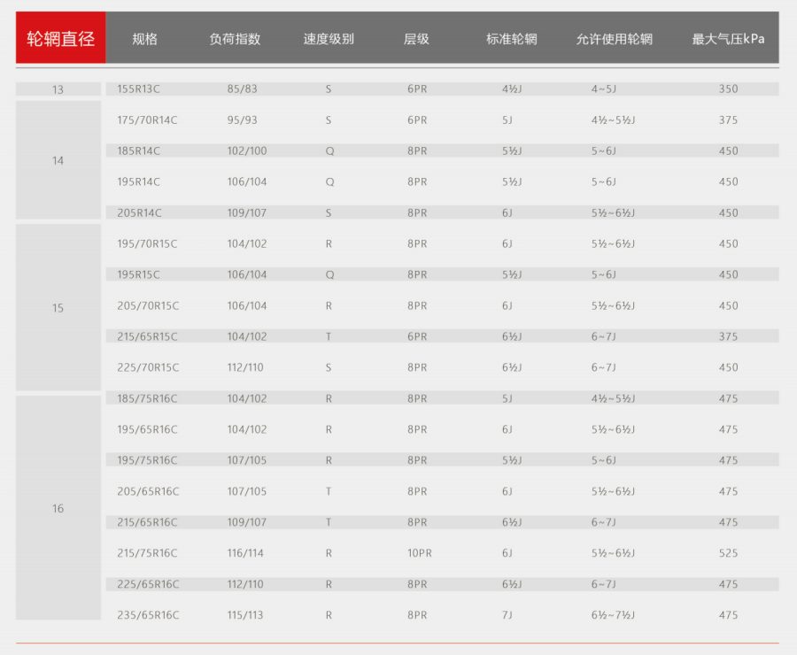Viewport: 797px width, 655px height.
Task: Click spec 195/65R16C
Action: [x=147, y=429]
